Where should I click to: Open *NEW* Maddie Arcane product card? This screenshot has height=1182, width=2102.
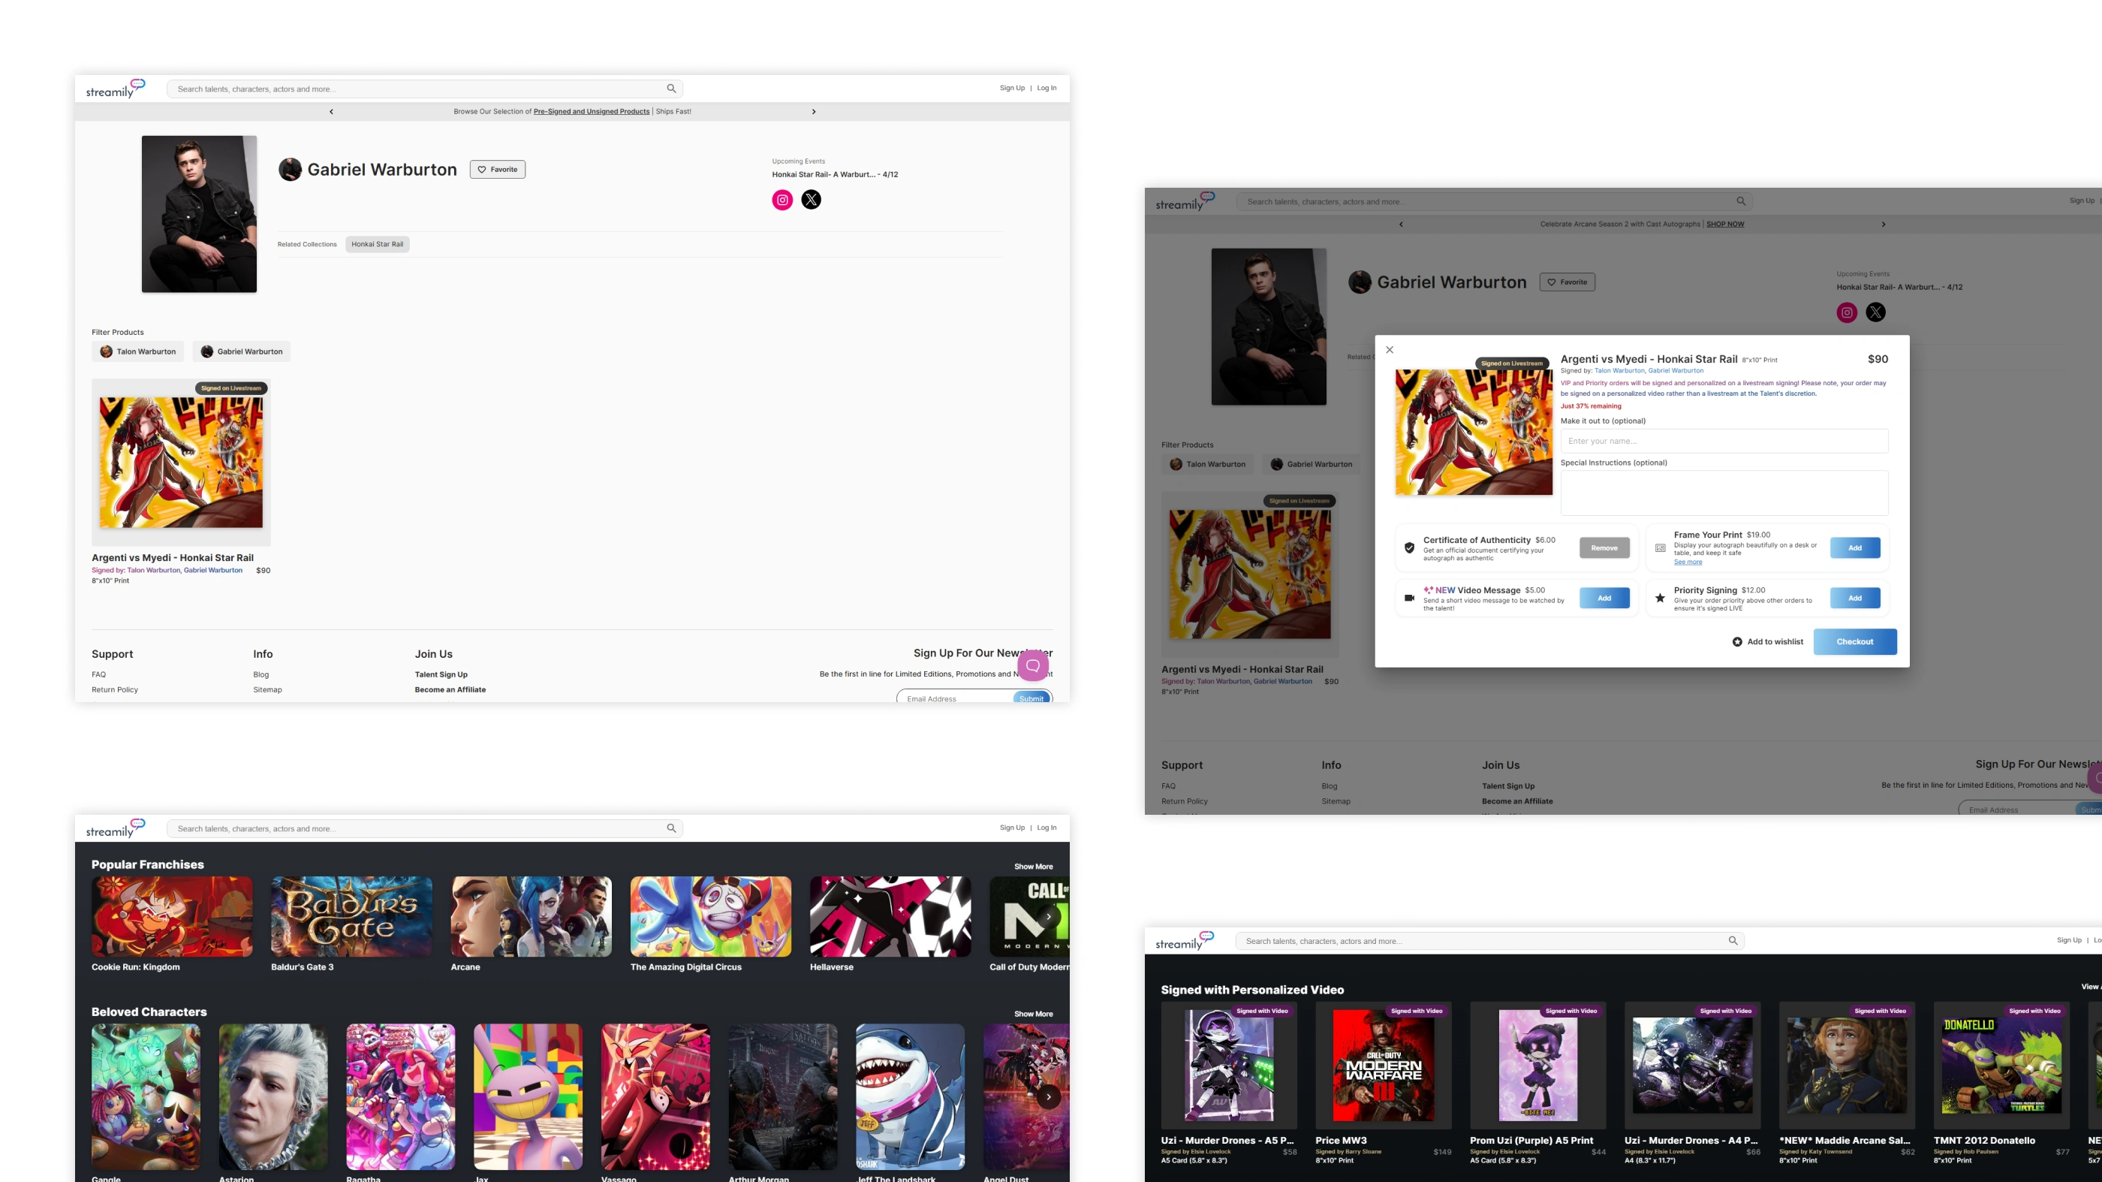1847,1066
